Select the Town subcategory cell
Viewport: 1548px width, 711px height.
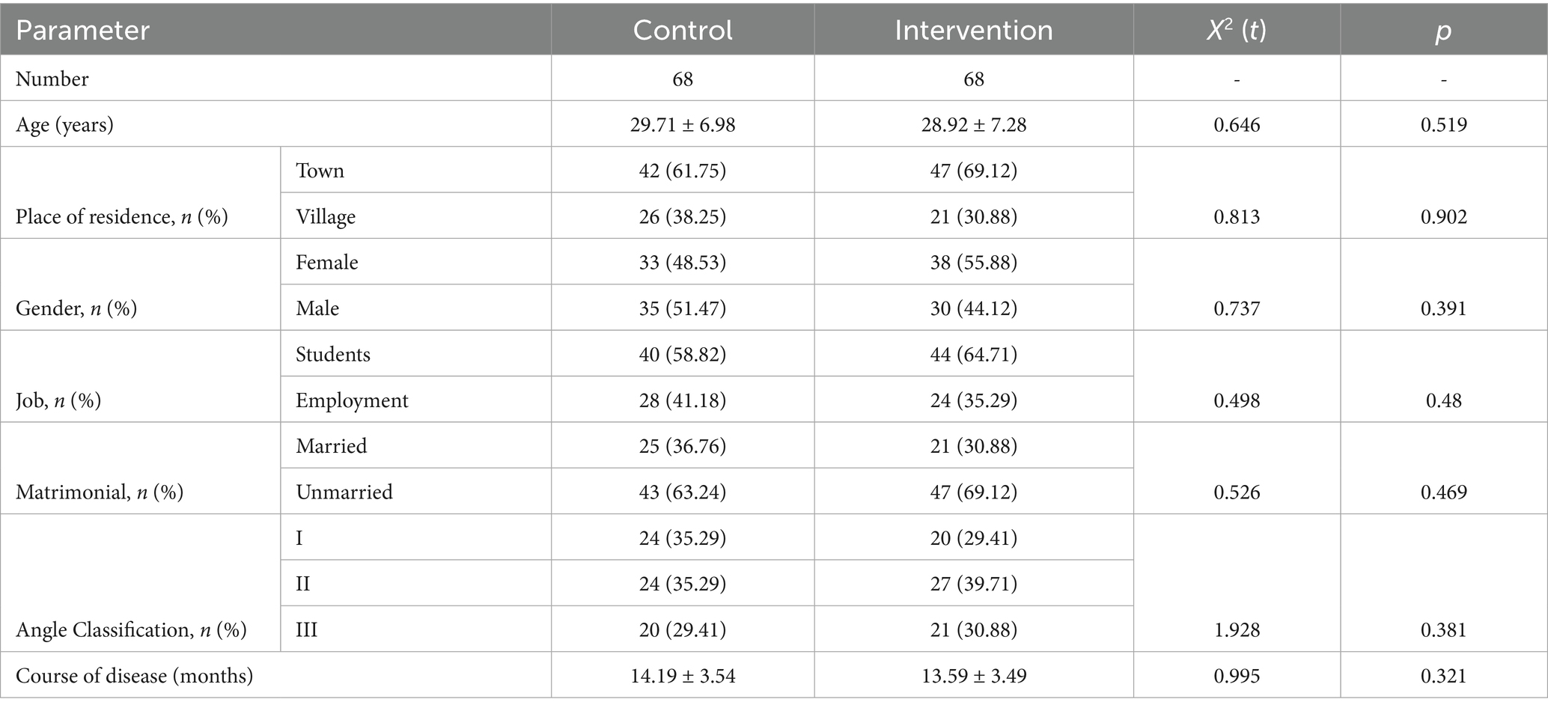tap(320, 171)
